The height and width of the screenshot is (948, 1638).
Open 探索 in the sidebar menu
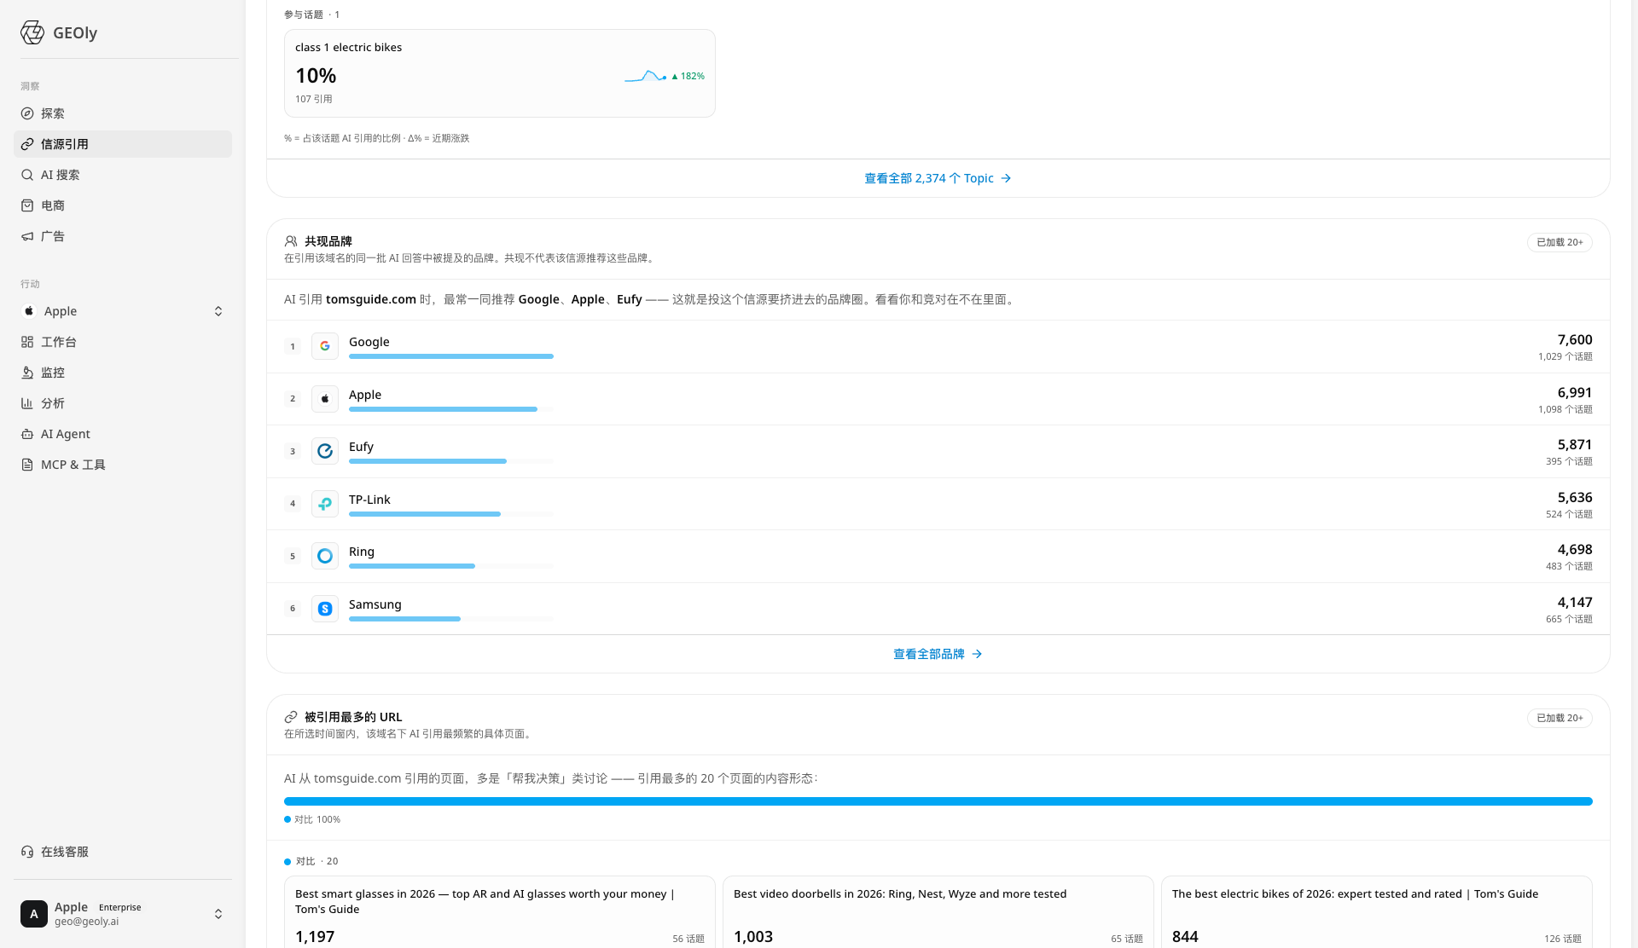(123, 113)
